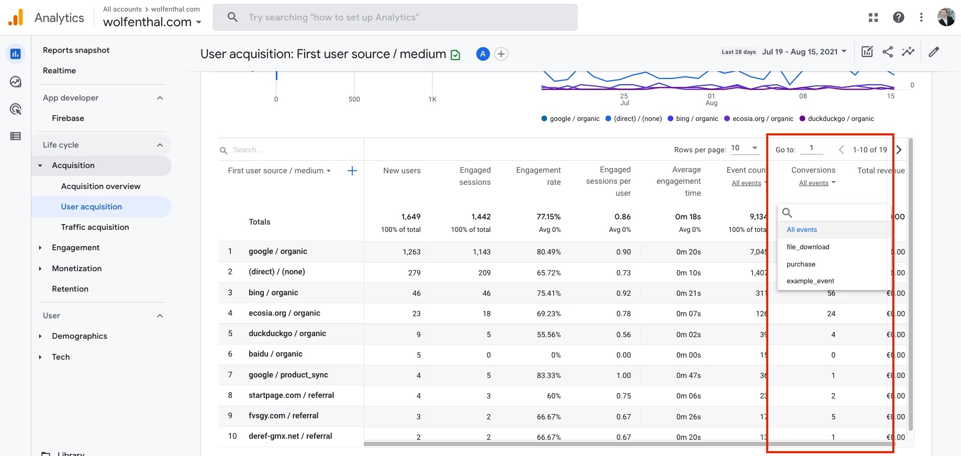This screenshot has width=961, height=456.
Task: Add a comparison with the plus circle
Action: pos(501,54)
